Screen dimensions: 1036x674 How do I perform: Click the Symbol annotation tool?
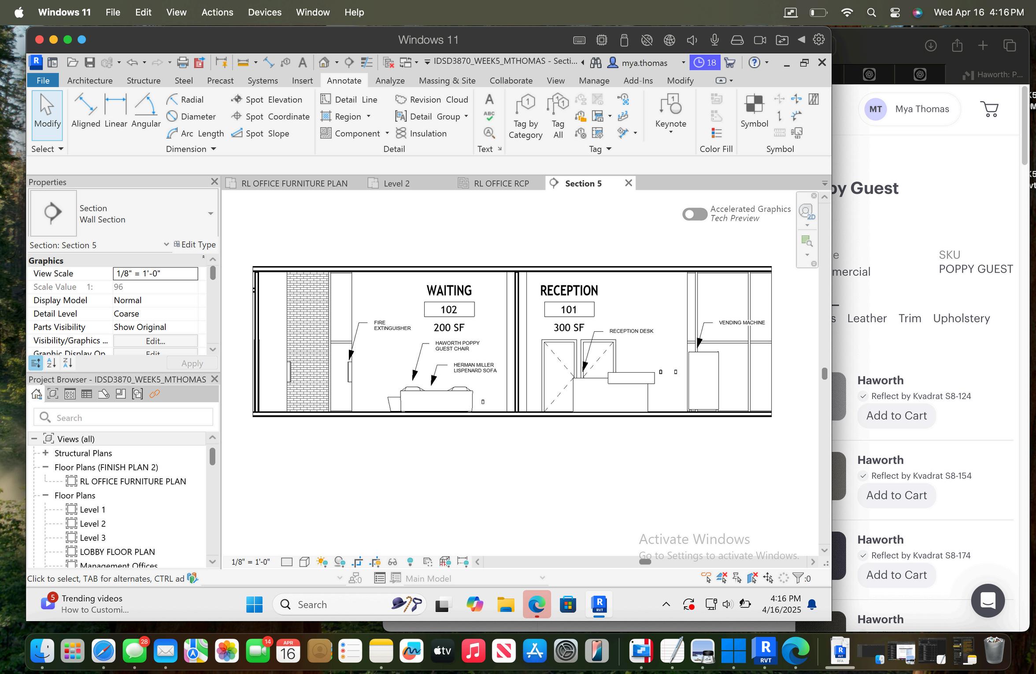(754, 111)
